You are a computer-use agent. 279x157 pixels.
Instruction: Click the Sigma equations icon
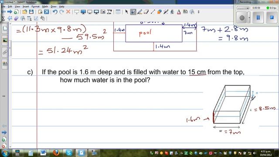click(3, 18)
